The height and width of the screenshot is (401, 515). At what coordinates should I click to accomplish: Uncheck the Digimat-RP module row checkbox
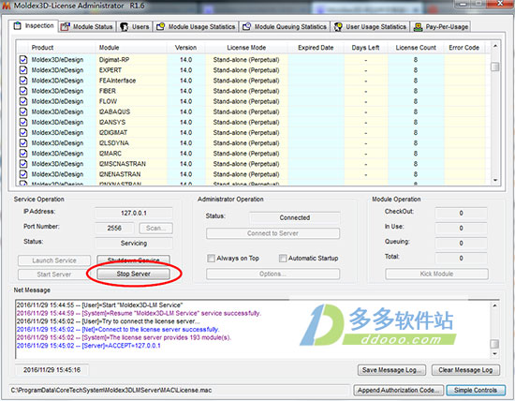click(x=23, y=59)
